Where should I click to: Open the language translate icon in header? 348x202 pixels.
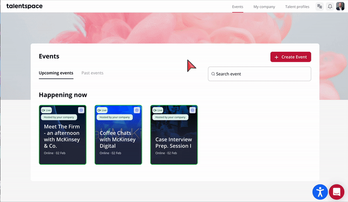320,7
